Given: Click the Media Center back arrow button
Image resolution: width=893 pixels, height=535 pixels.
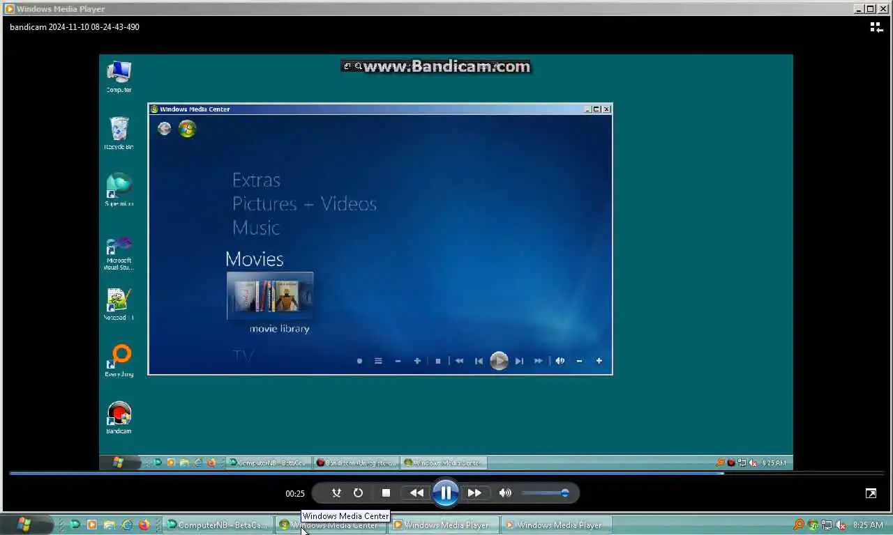Looking at the screenshot, I should pyautogui.click(x=164, y=128).
